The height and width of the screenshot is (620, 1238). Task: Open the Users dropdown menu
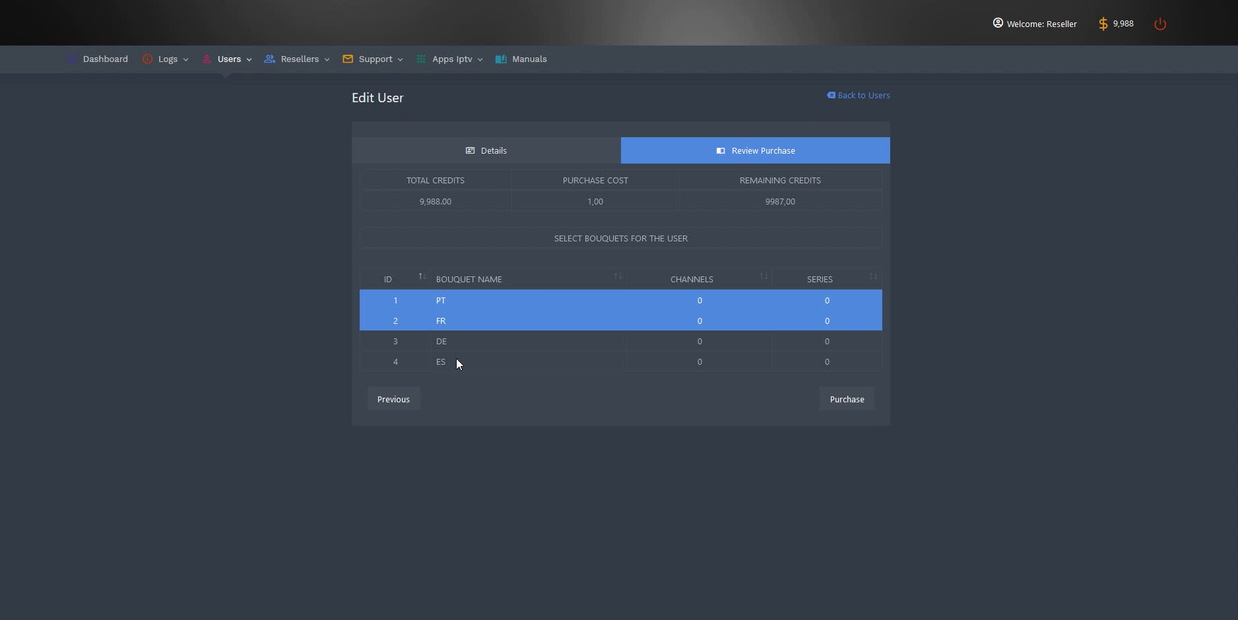coord(229,59)
